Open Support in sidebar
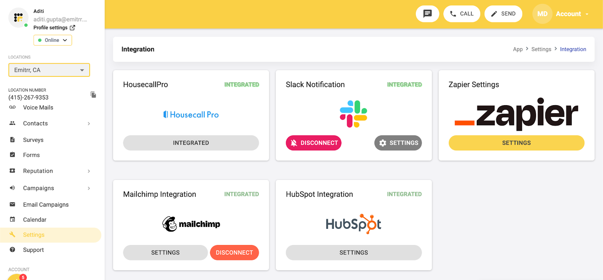Viewport: 603px width, 280px height. (34, 250)
